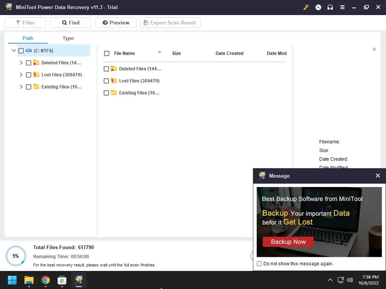Toggle the select-all File Name checkbox

107,53
